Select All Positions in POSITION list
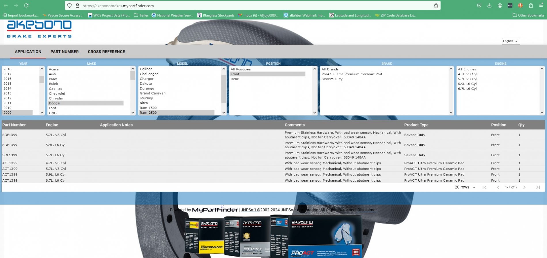This screenshot has width=547, height=258. (x=268, y=69)
